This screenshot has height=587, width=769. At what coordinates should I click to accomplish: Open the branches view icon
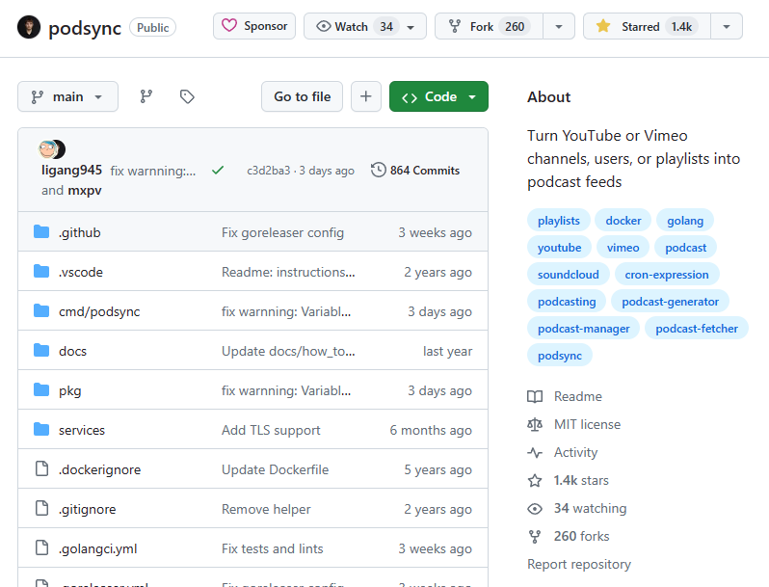coord(146,96)
